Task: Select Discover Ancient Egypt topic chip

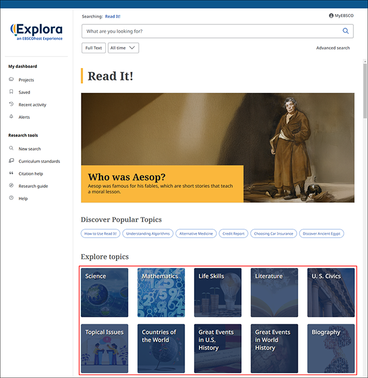Action: [322, 233]
